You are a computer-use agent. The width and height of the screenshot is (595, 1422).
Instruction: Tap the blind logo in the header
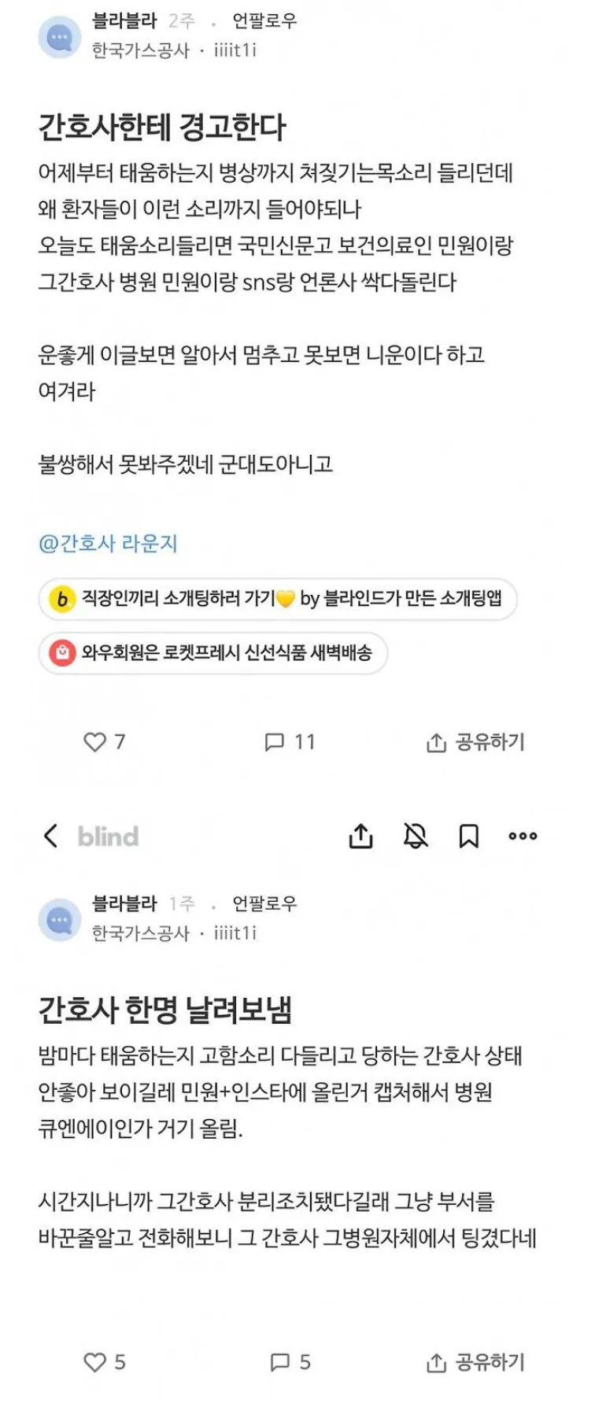tap(108, 836)
